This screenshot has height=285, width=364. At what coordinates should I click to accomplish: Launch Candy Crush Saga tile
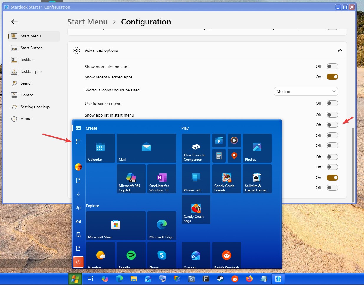(x=196, y=209)
